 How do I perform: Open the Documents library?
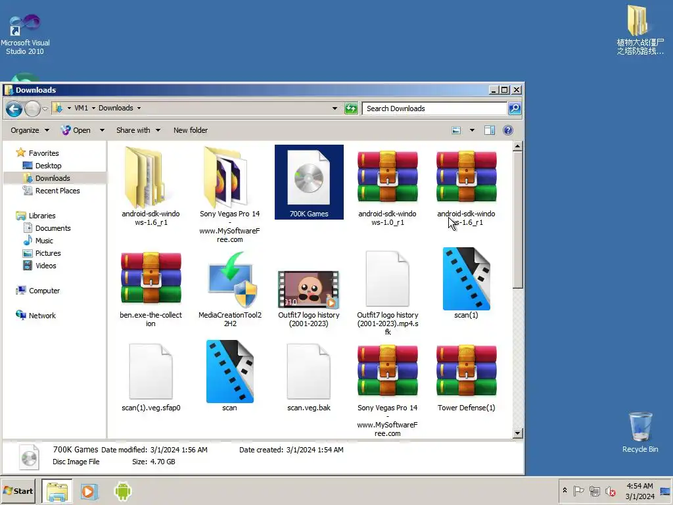coord(47,228)
